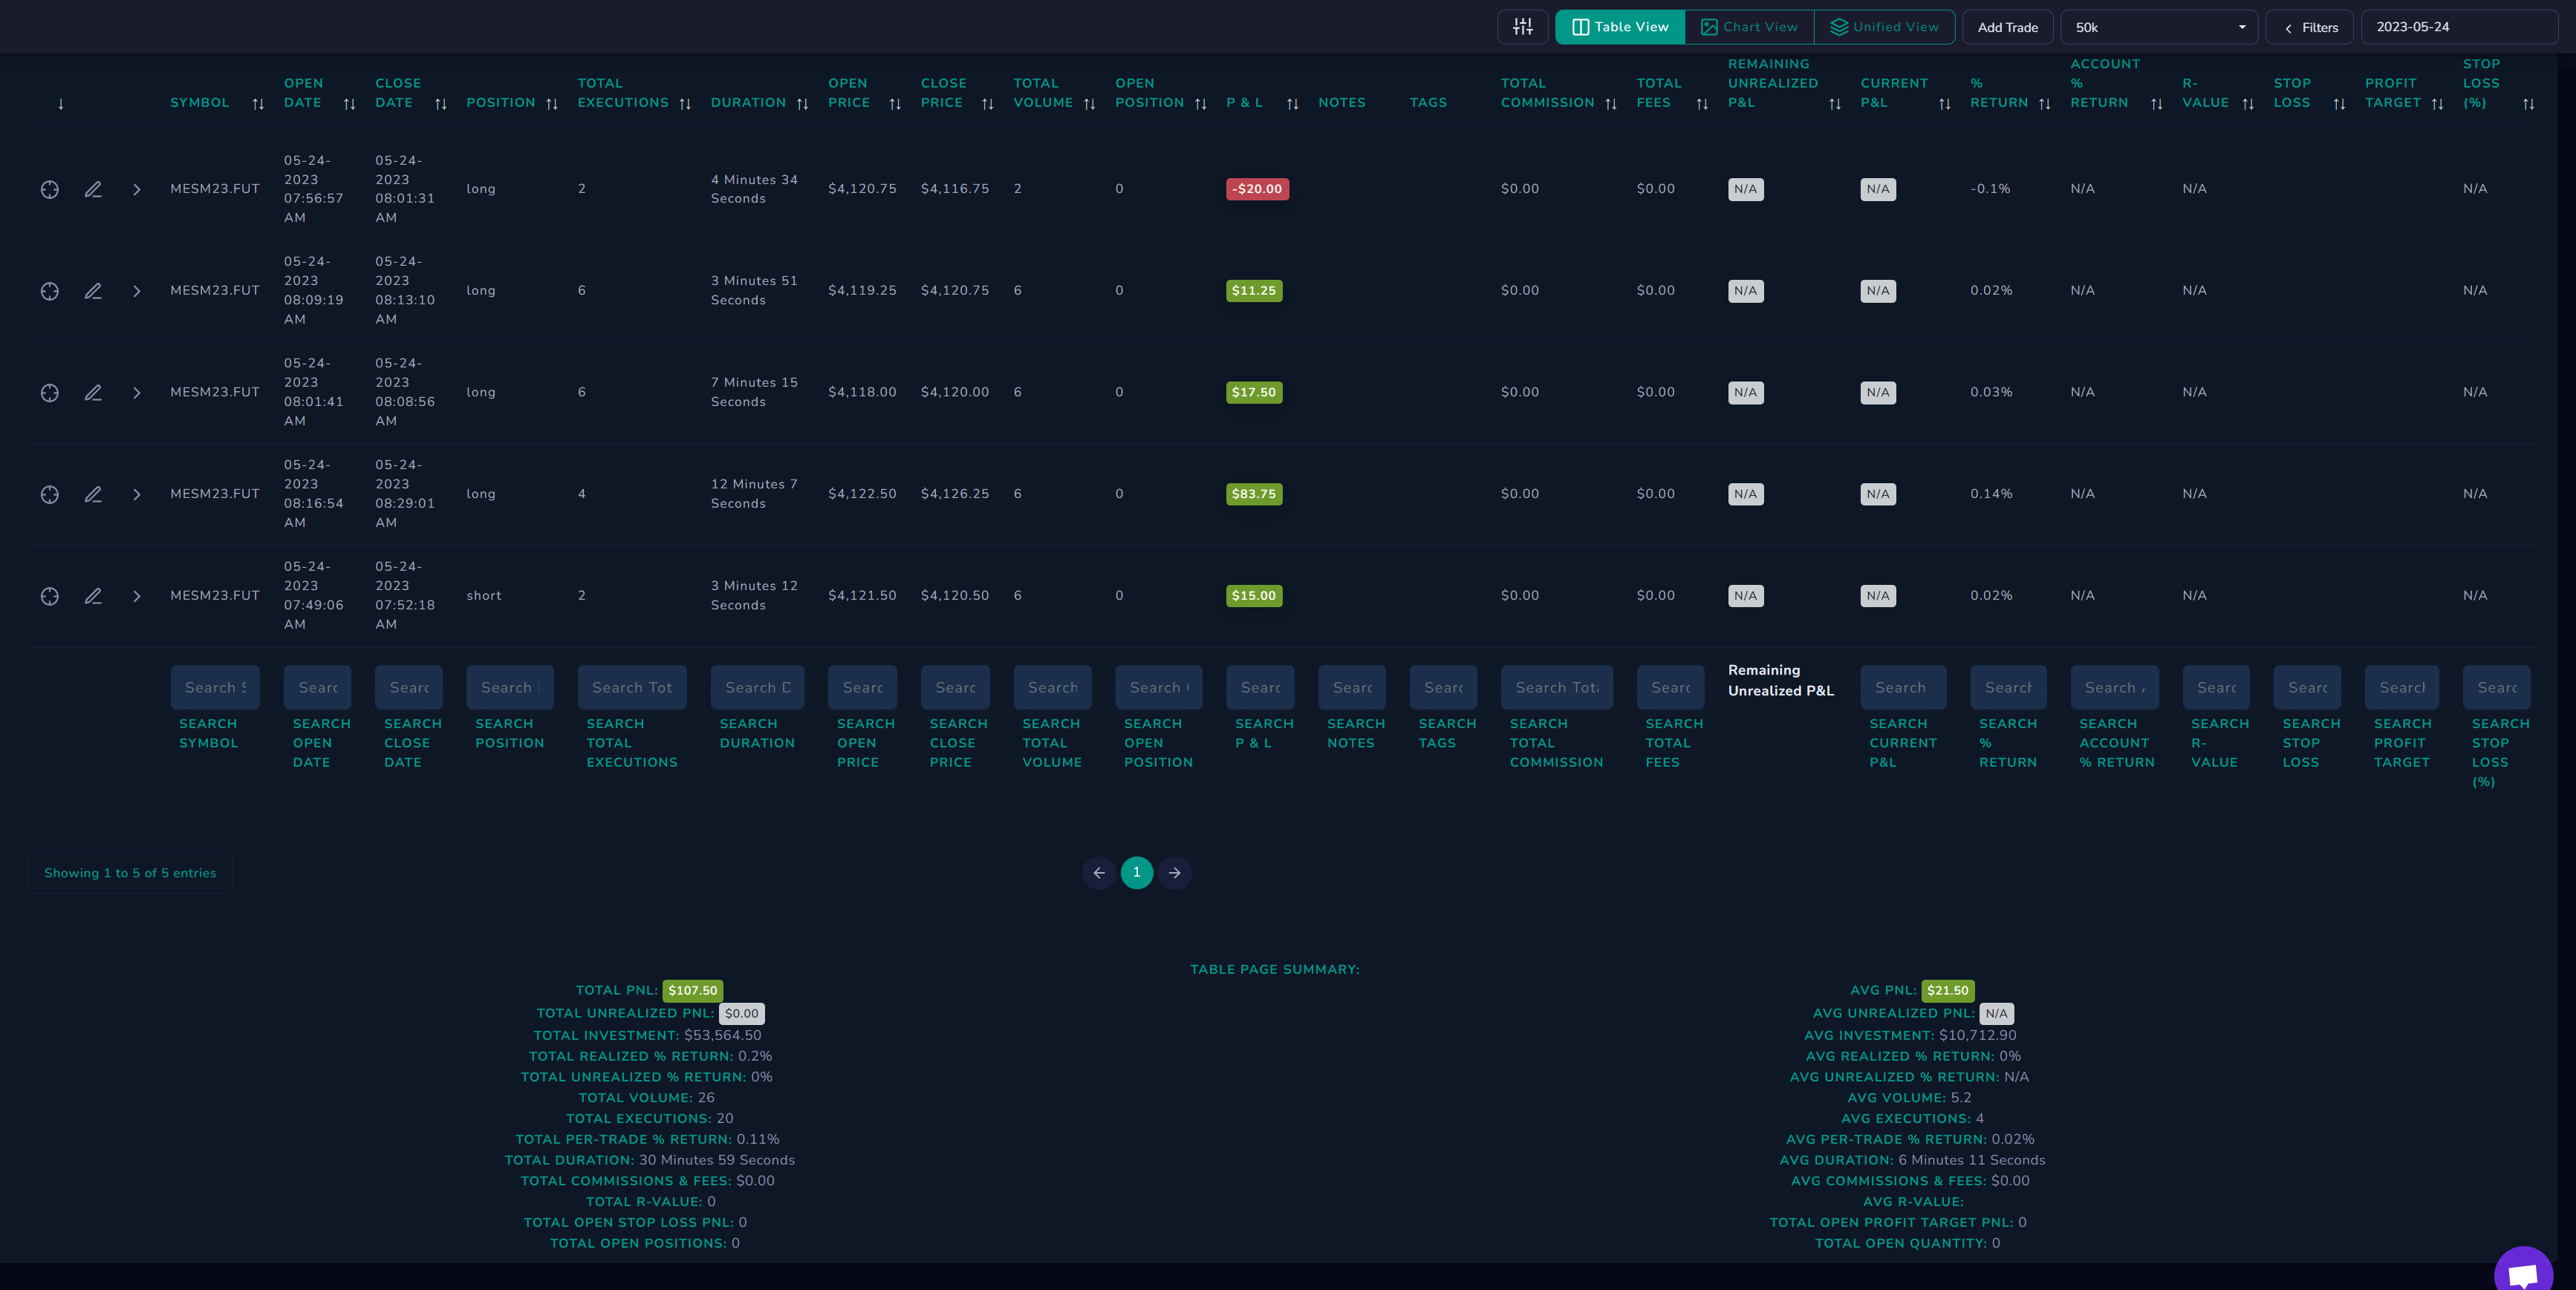
Task: Sort table by Open Date
Action: pos(349,104)
